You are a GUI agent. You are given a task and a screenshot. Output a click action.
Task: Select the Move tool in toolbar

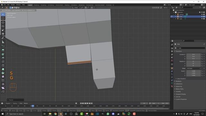pyautogui.click(x=3, y=23)
